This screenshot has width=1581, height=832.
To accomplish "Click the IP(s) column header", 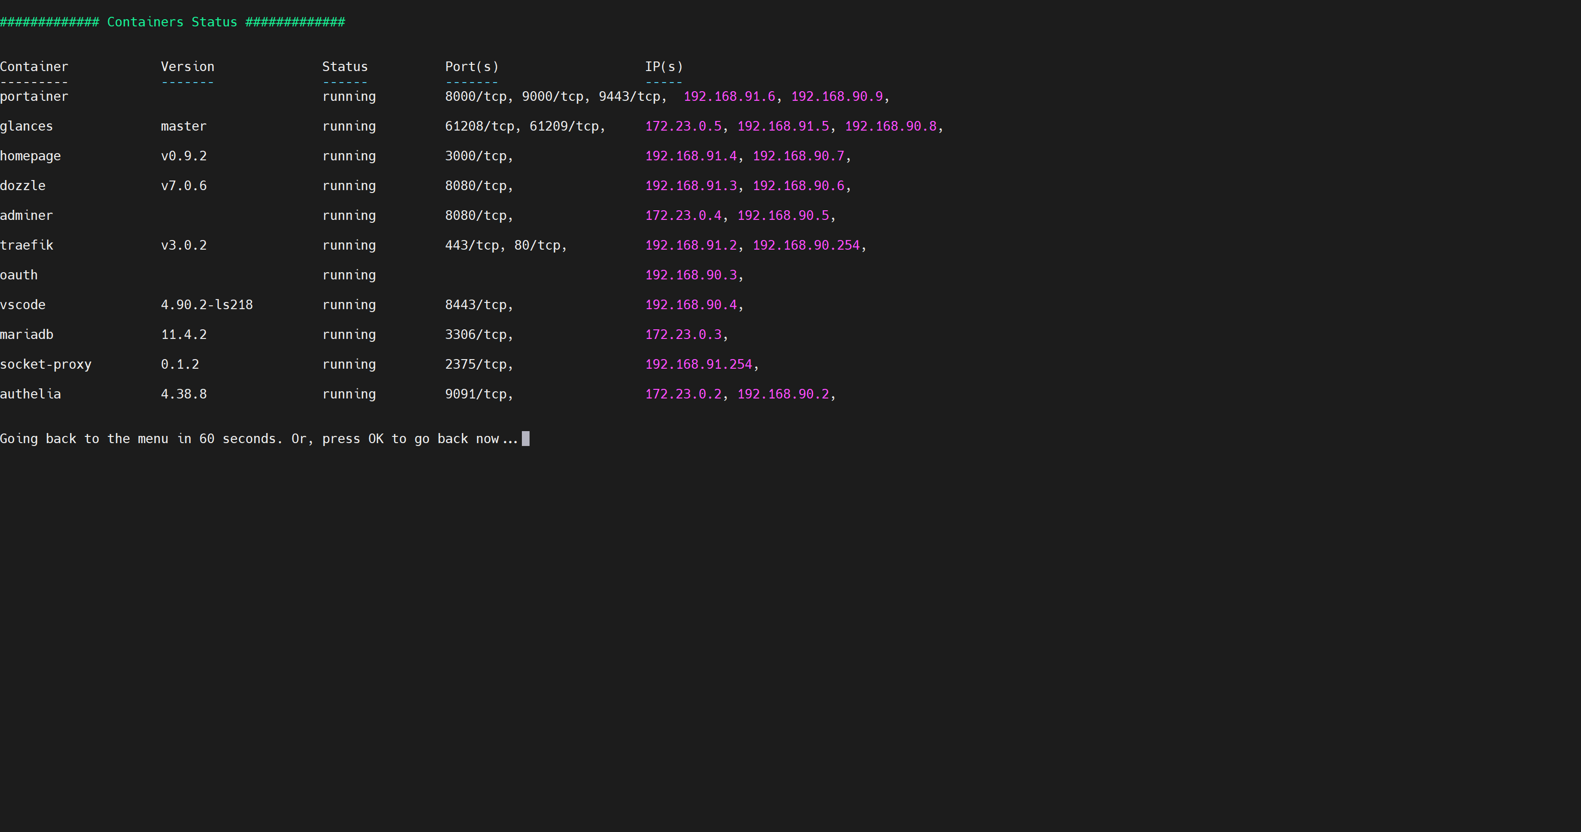I will (x=664, y=67).
